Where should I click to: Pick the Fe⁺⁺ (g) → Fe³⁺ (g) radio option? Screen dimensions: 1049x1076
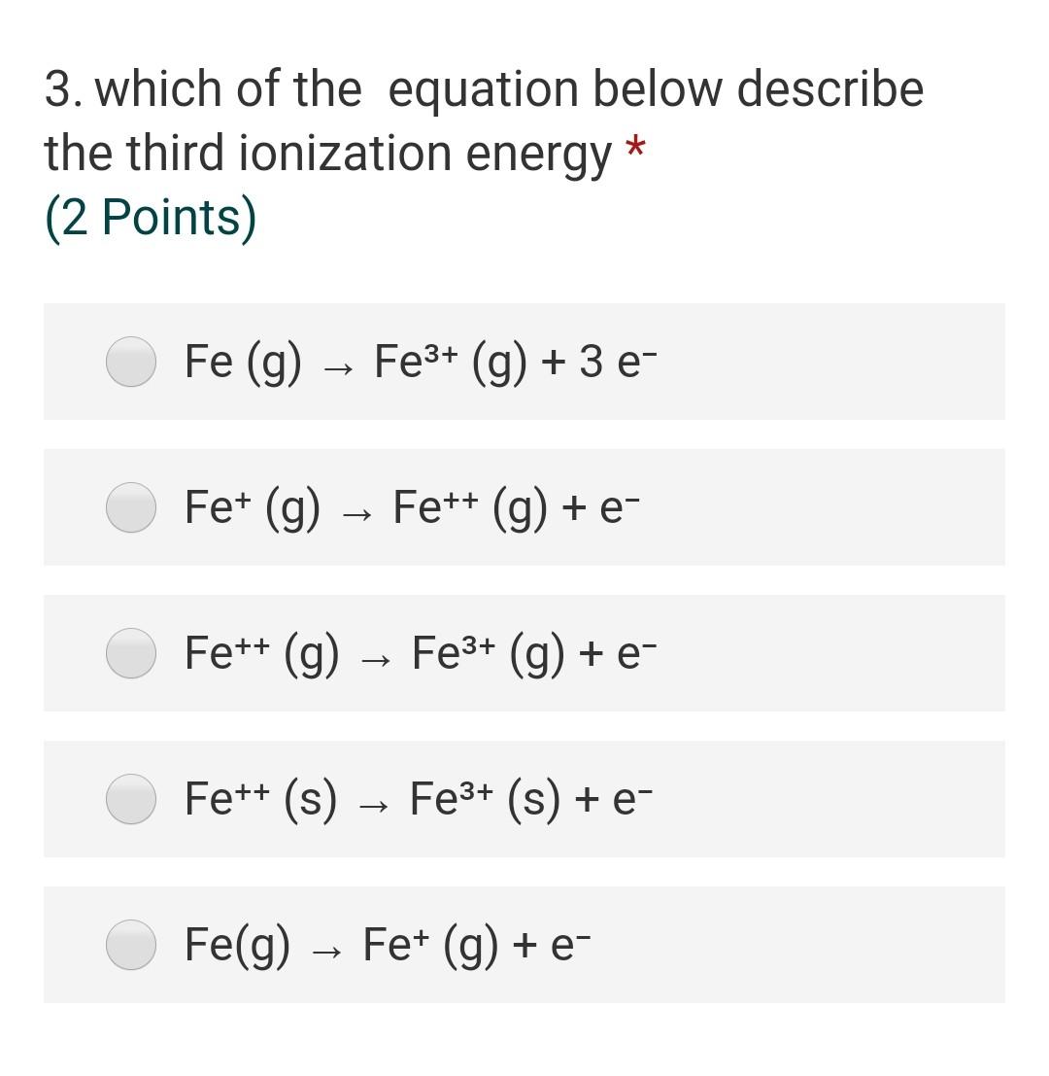tap(131, 653)
